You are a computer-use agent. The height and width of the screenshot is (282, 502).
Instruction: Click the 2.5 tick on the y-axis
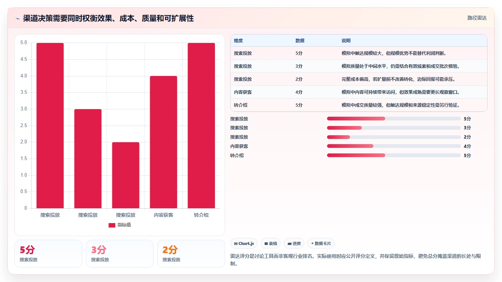pos(23,126)
